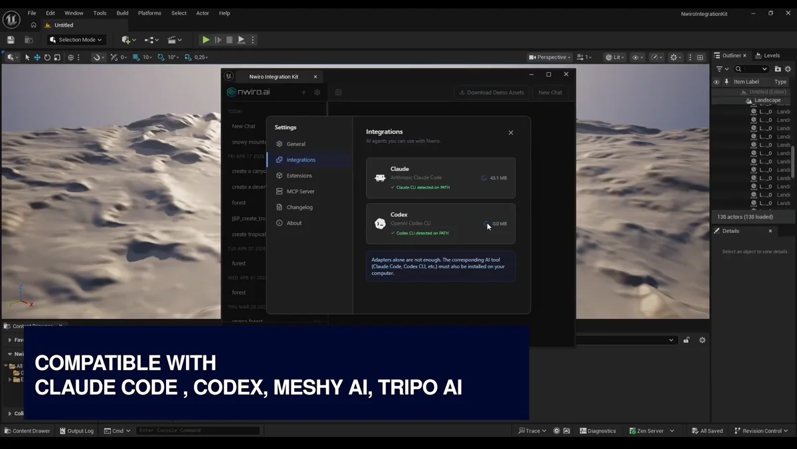Open General in Nwiro Settings
797x449 pixels.
pos(310,144)
